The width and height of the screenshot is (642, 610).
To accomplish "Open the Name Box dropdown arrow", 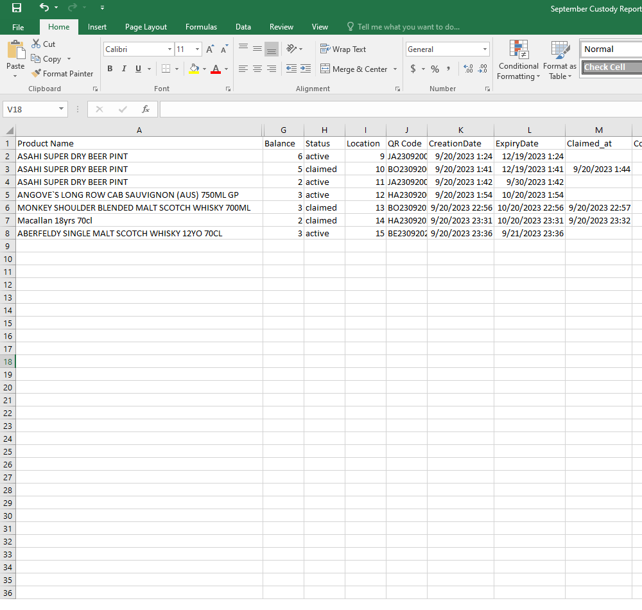I will pos(62,109).
